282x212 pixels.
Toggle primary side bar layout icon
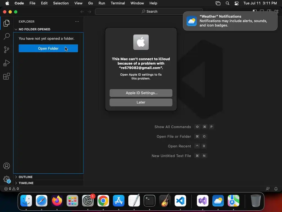tap(255, 10)
